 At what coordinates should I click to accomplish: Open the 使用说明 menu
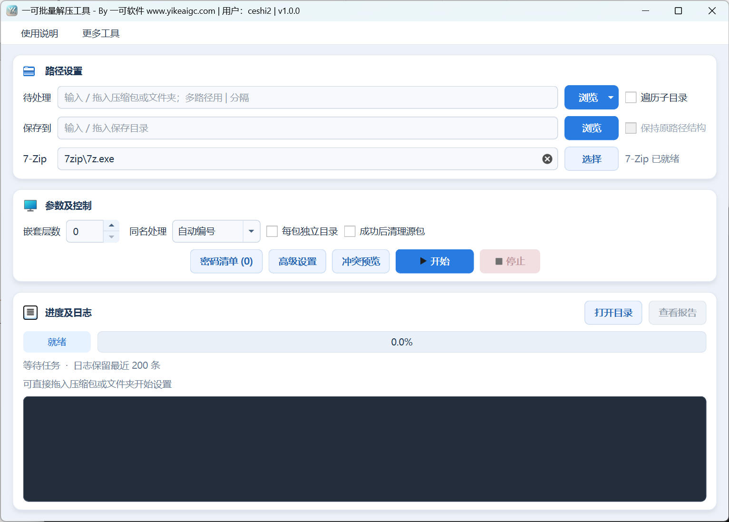39,33
